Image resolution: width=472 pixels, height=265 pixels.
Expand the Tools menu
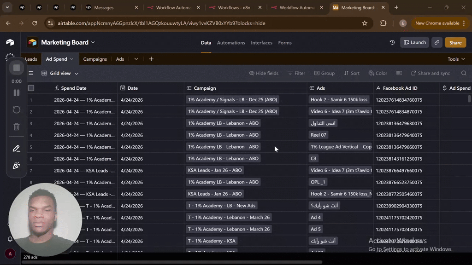point(456,59)
